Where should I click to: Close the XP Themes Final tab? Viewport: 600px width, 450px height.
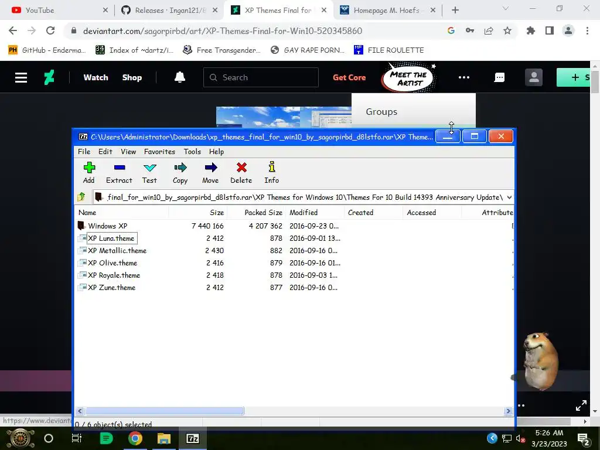323,11
